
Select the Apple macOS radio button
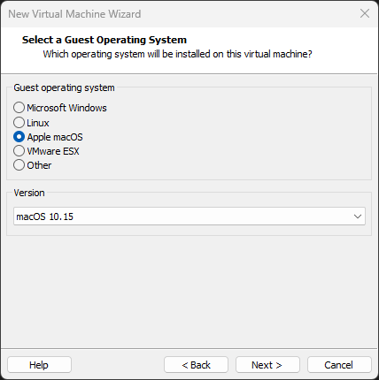19,137
